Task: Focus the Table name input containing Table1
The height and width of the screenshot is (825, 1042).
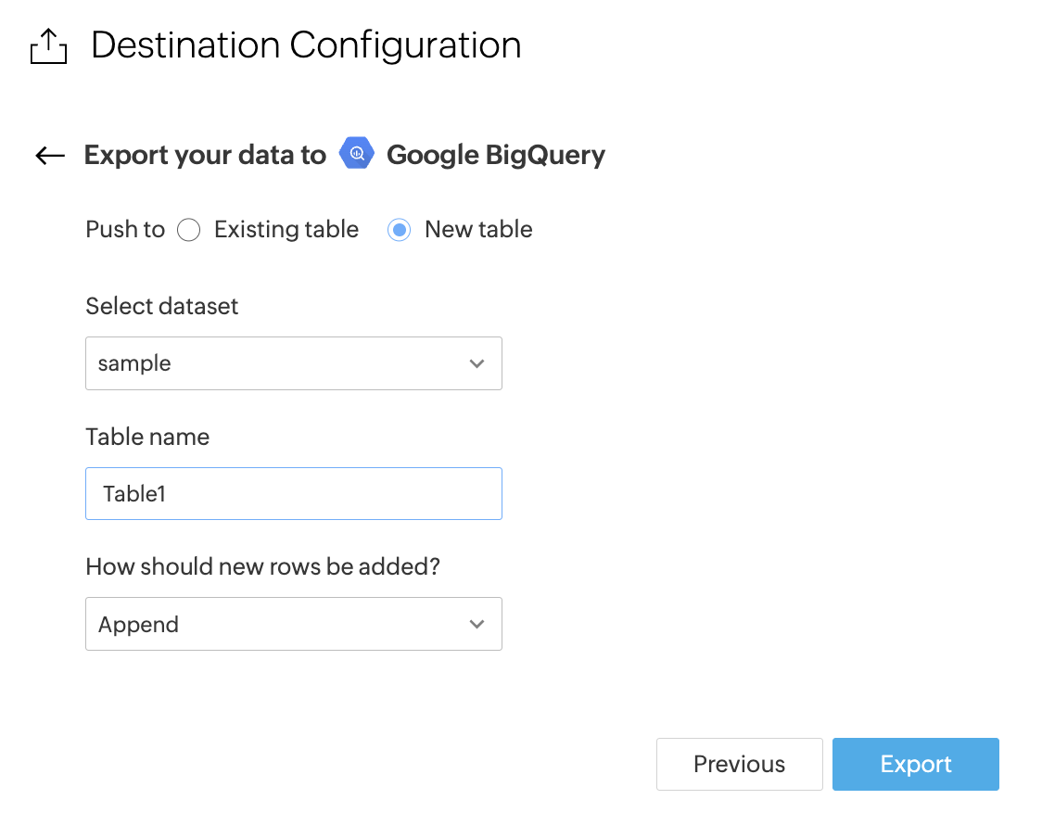Action: point(293,493)
